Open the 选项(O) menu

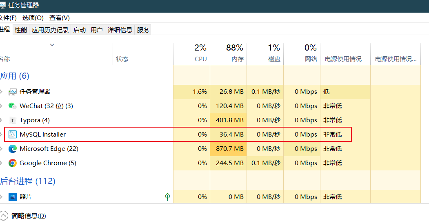[33, 18]
